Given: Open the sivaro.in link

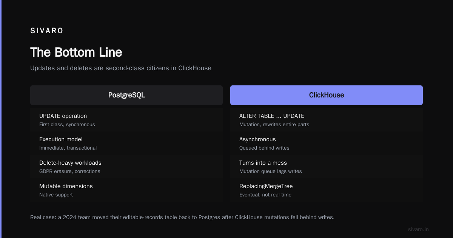Looking at the screenshot, I should click(418, 229).
